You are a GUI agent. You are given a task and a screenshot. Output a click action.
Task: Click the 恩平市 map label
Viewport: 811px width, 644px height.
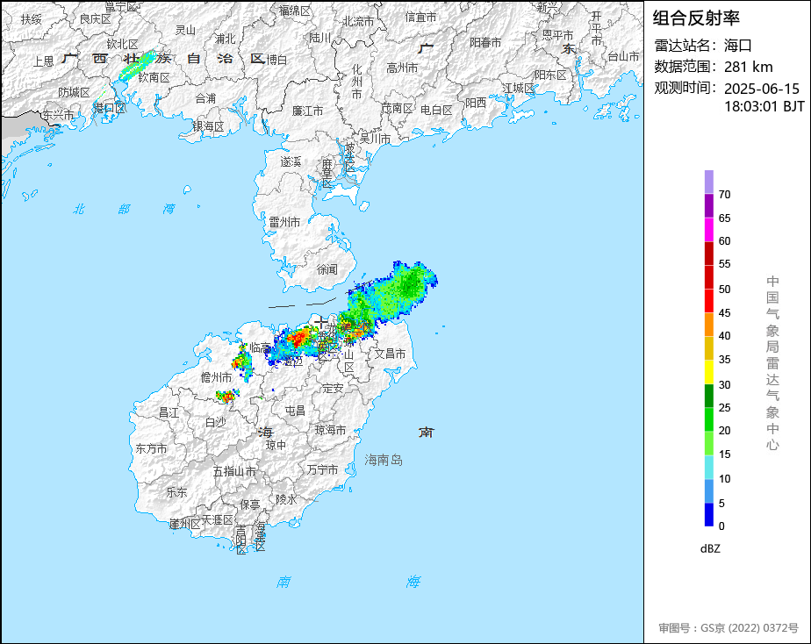tap(557, 35)
